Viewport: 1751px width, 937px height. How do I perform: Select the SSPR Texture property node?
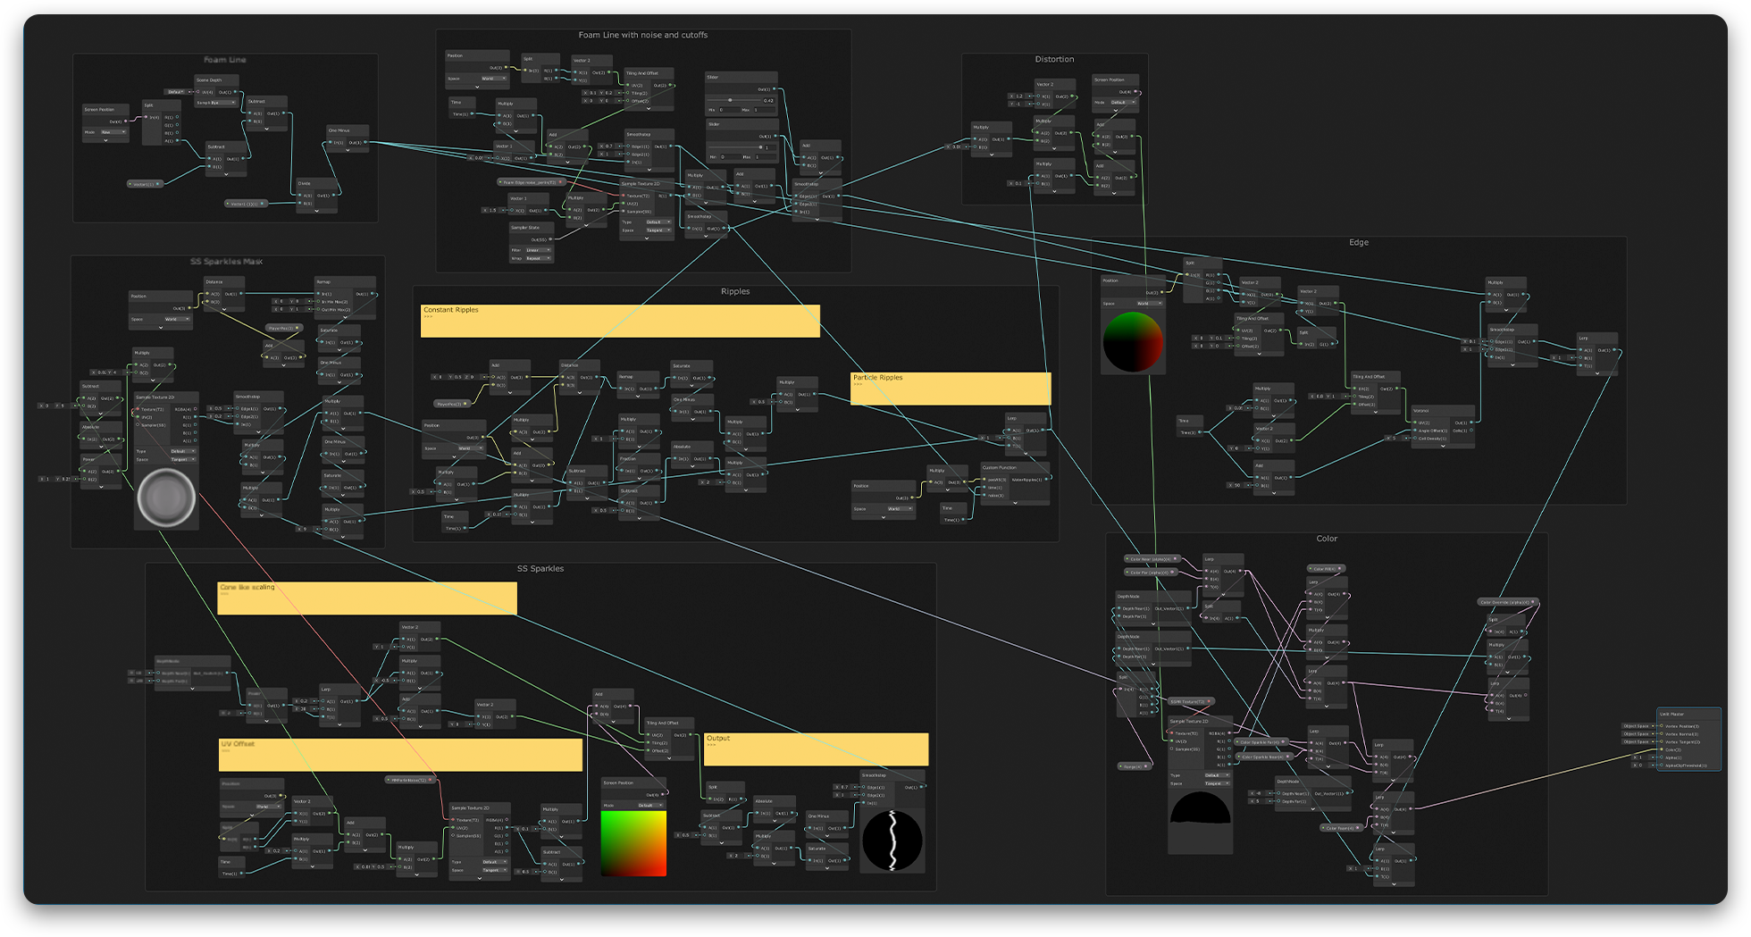1192,701
